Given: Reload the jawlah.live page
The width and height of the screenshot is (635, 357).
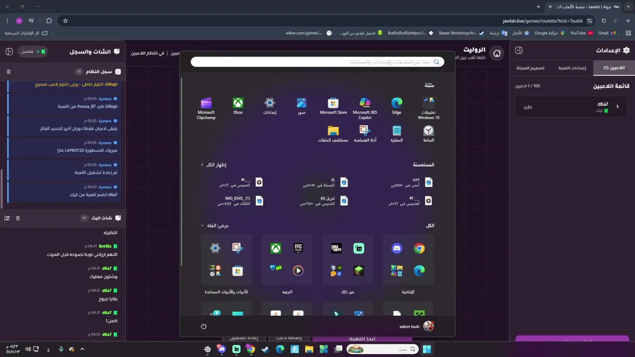Looking at the screenshot, I should point(604,21).
